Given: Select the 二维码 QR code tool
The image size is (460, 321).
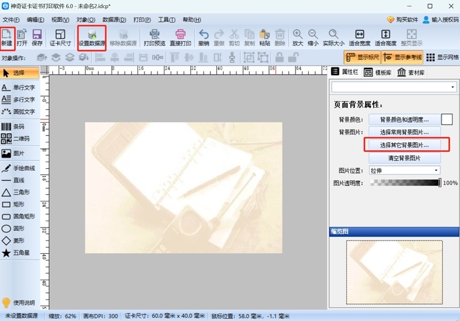Looking at the screenshot, I should click(16, 138).
